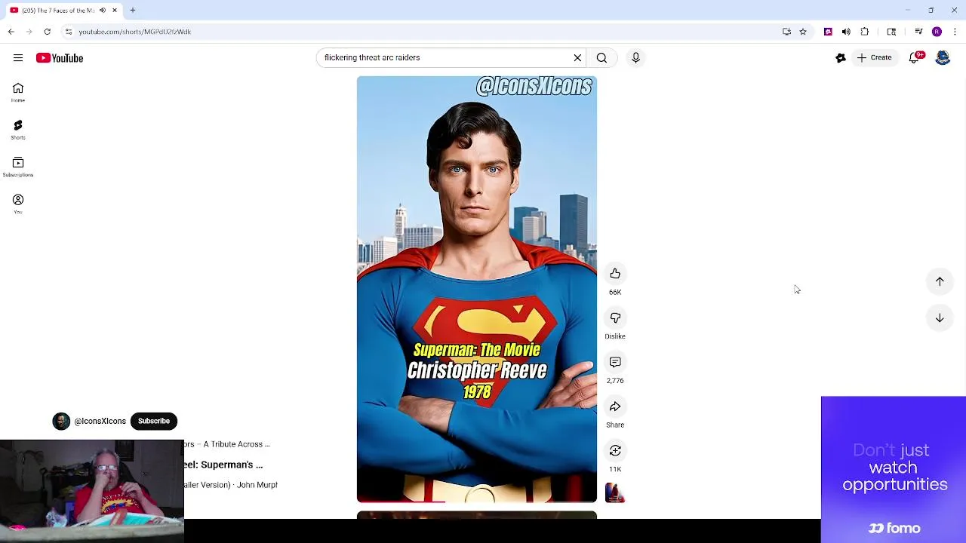966x543 pixels.
Task: Bookmark this page with the star
Action: (803, 32)
